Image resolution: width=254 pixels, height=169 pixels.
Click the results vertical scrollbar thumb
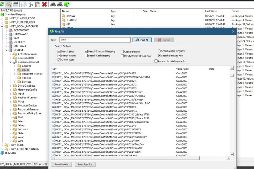point(232,75)
